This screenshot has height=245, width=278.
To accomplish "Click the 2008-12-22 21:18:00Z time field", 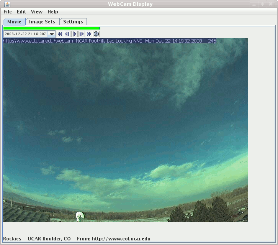I will pos(25,34).
